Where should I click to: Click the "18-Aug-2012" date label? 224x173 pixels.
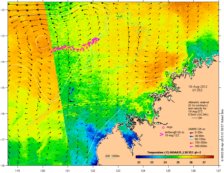(198, 87)
